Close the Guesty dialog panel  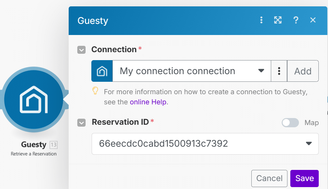click(313, 20)
